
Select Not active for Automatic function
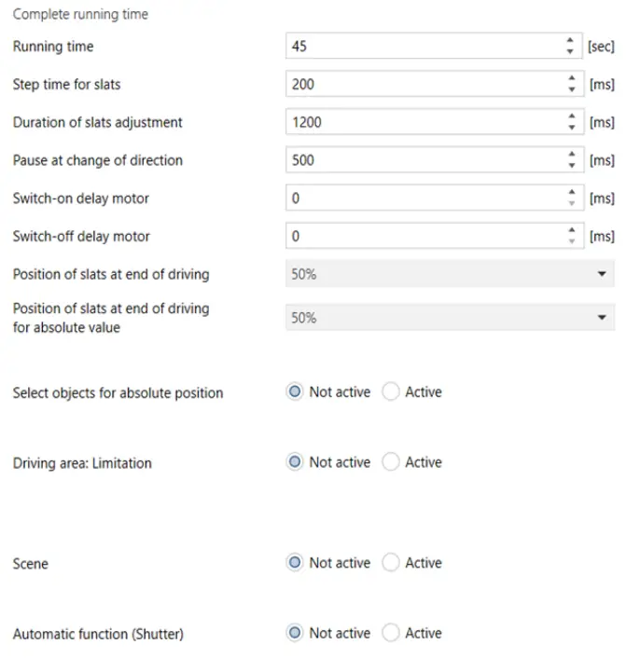295,633
